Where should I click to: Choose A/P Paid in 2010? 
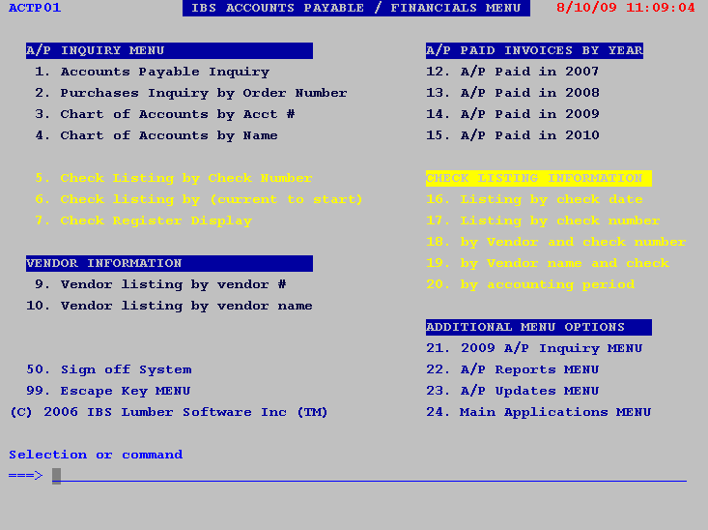click(513, 135)
